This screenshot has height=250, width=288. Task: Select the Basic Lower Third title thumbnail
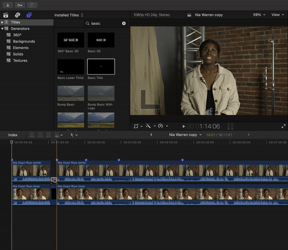71,67
